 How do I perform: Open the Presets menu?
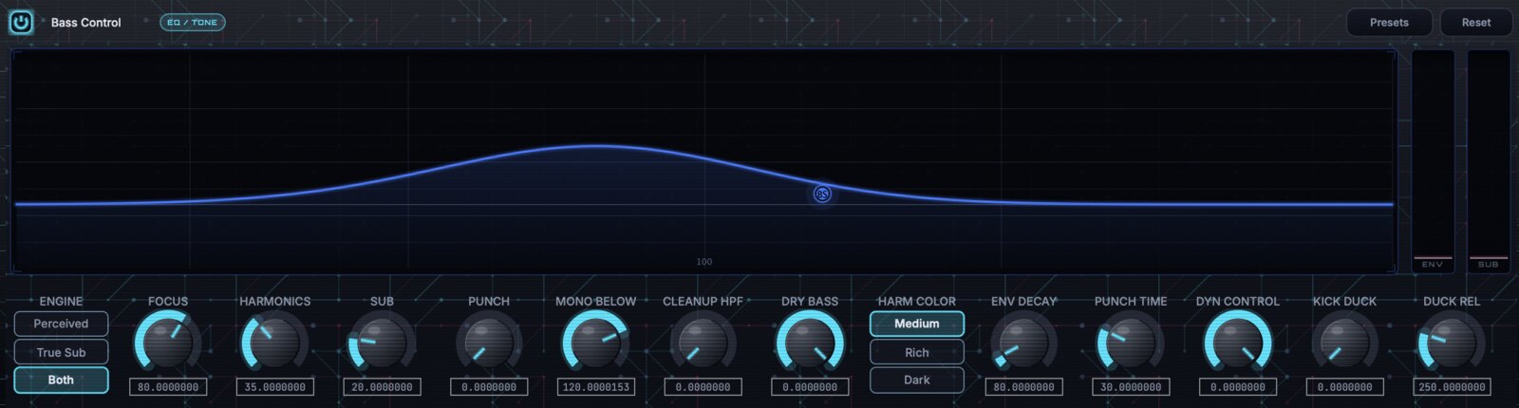pos(1389,22)
